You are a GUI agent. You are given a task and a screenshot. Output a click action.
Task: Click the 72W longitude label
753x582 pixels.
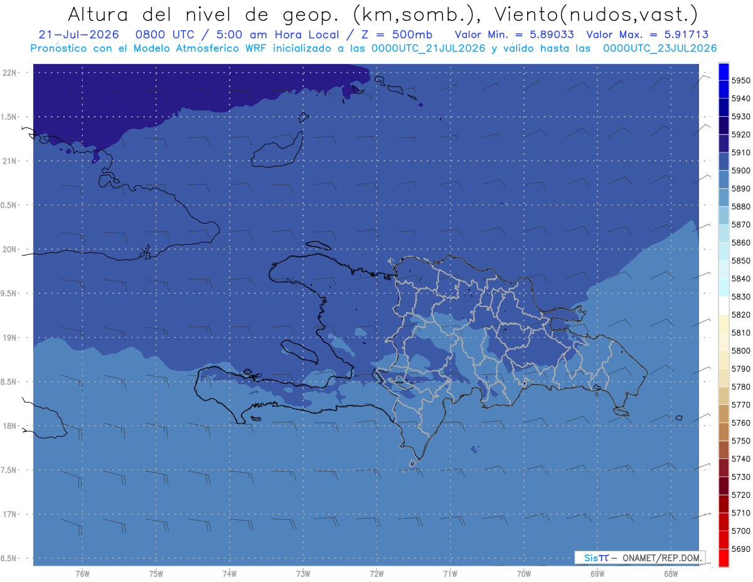point(376,574)
